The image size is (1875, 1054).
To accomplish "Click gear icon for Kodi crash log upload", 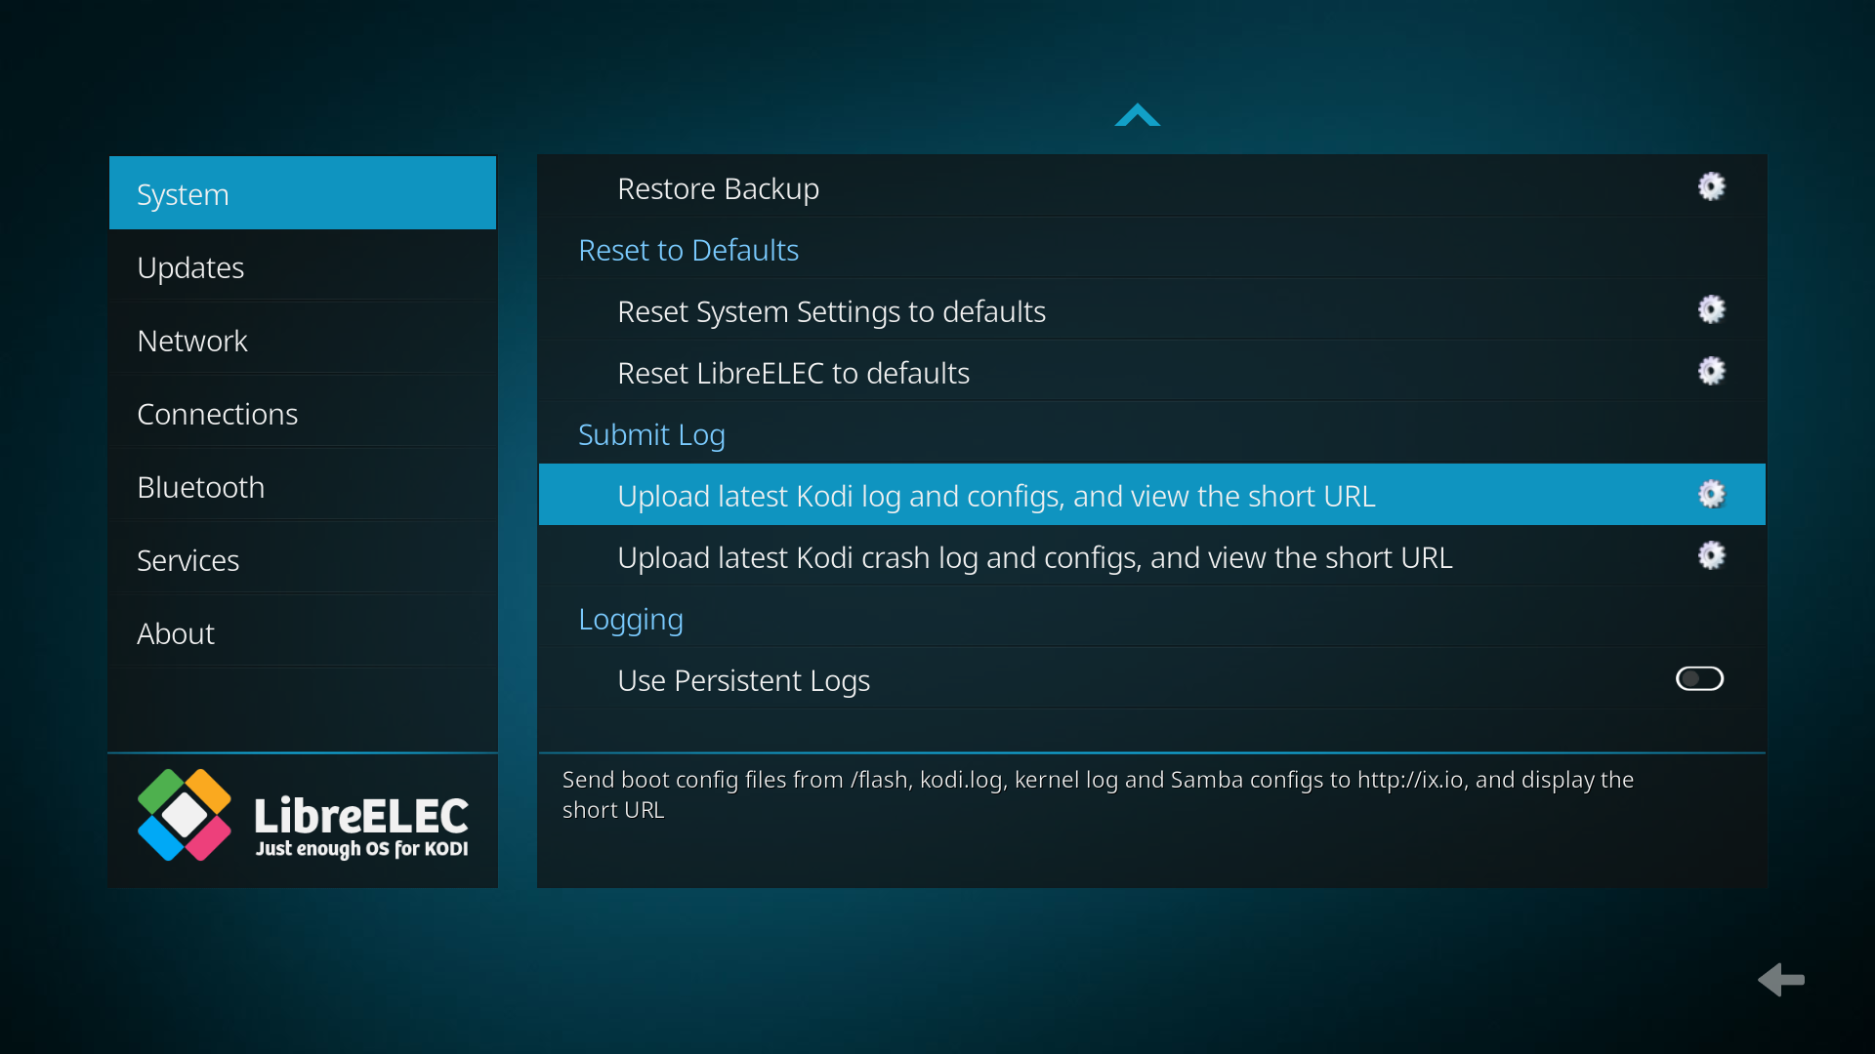I will pyautogui.click(x=1711, y=556).
